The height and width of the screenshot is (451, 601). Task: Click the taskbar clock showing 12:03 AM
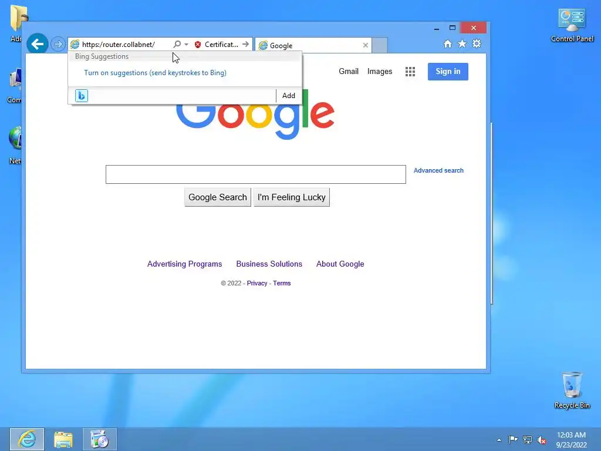tap(571, 439)
